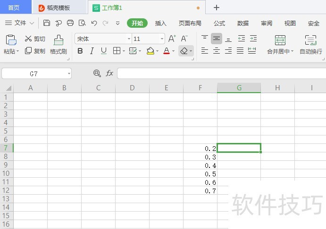The height and width of the screenshot is (229, 326).
Task: Align text left
Action: [x=205, y=51]
